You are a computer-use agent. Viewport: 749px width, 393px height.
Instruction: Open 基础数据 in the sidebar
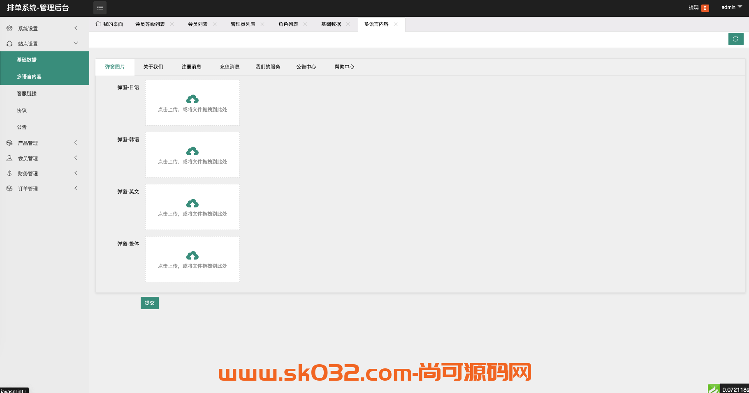click(44, 60)
